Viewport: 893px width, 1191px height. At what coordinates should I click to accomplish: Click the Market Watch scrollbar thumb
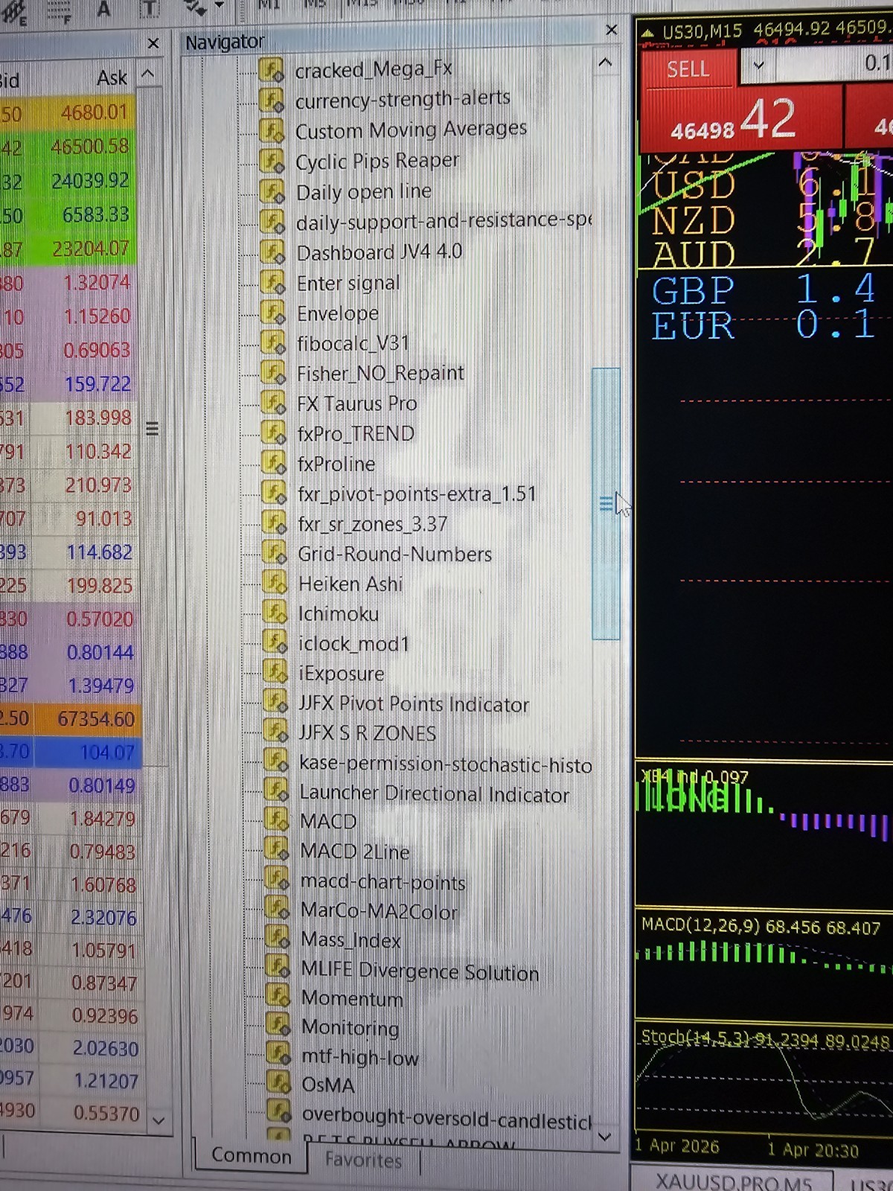click(152, 429)
